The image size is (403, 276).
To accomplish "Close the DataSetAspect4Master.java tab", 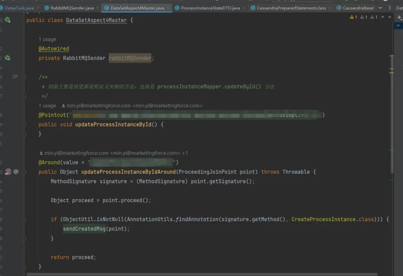I will coord(168,8).
